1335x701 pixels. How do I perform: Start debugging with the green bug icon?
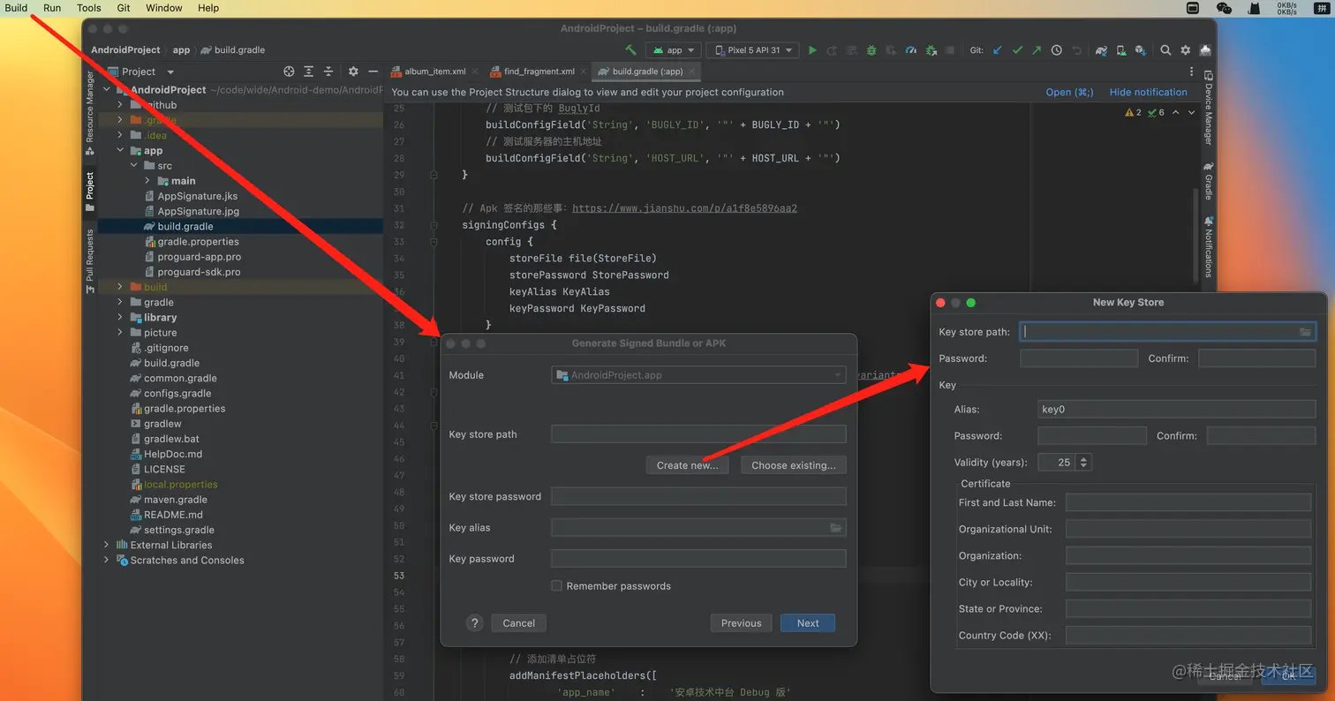[x=871, y=50]
